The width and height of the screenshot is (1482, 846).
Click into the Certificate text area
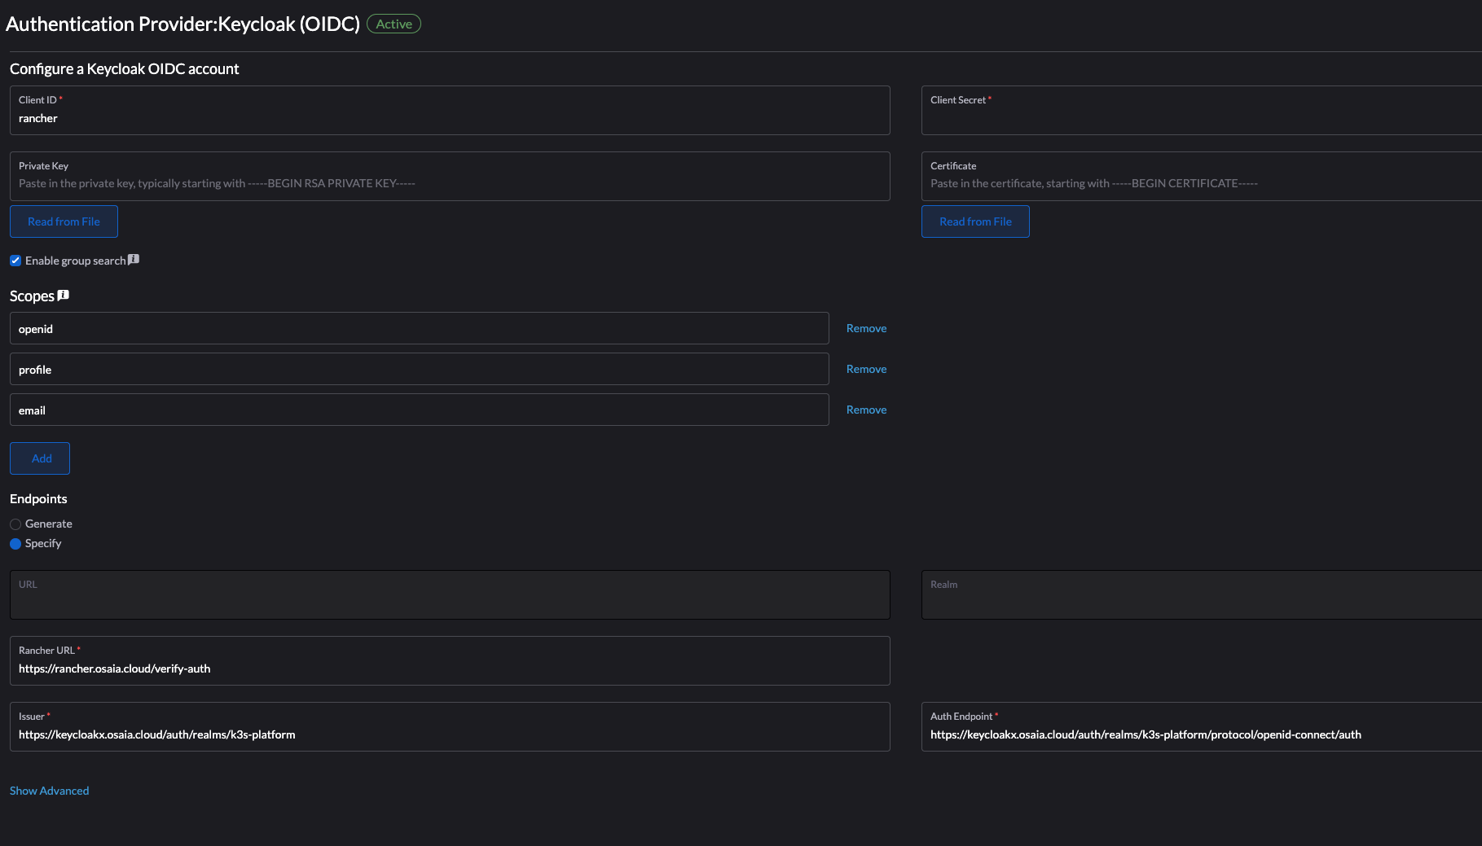point(1202,177)
